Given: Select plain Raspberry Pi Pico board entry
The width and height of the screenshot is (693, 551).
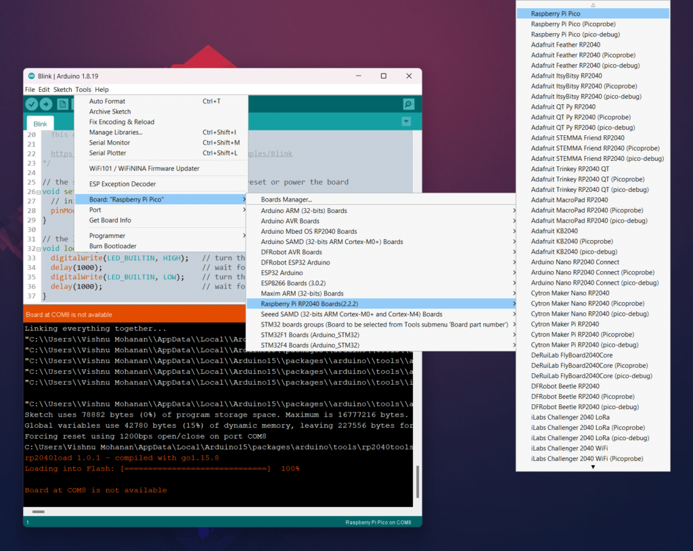Looking at the screenshot, I should pyautogui.click(x=593, y=14).
